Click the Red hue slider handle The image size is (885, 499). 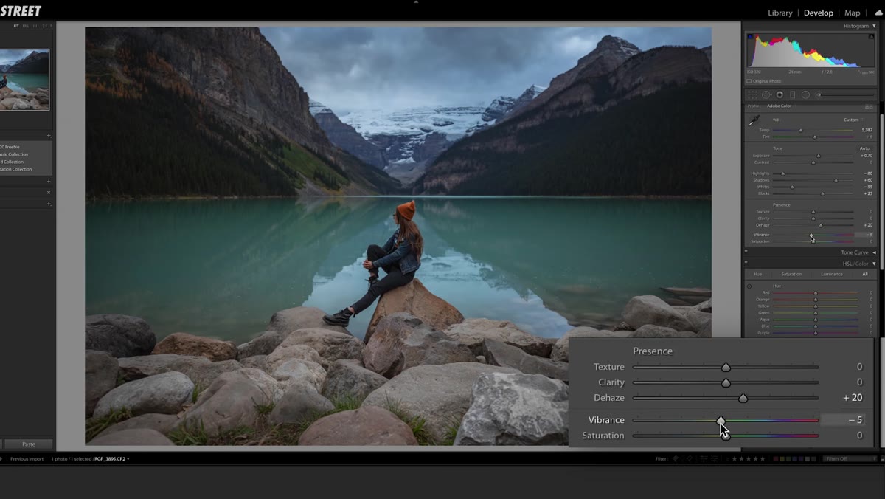pos(815,293)
